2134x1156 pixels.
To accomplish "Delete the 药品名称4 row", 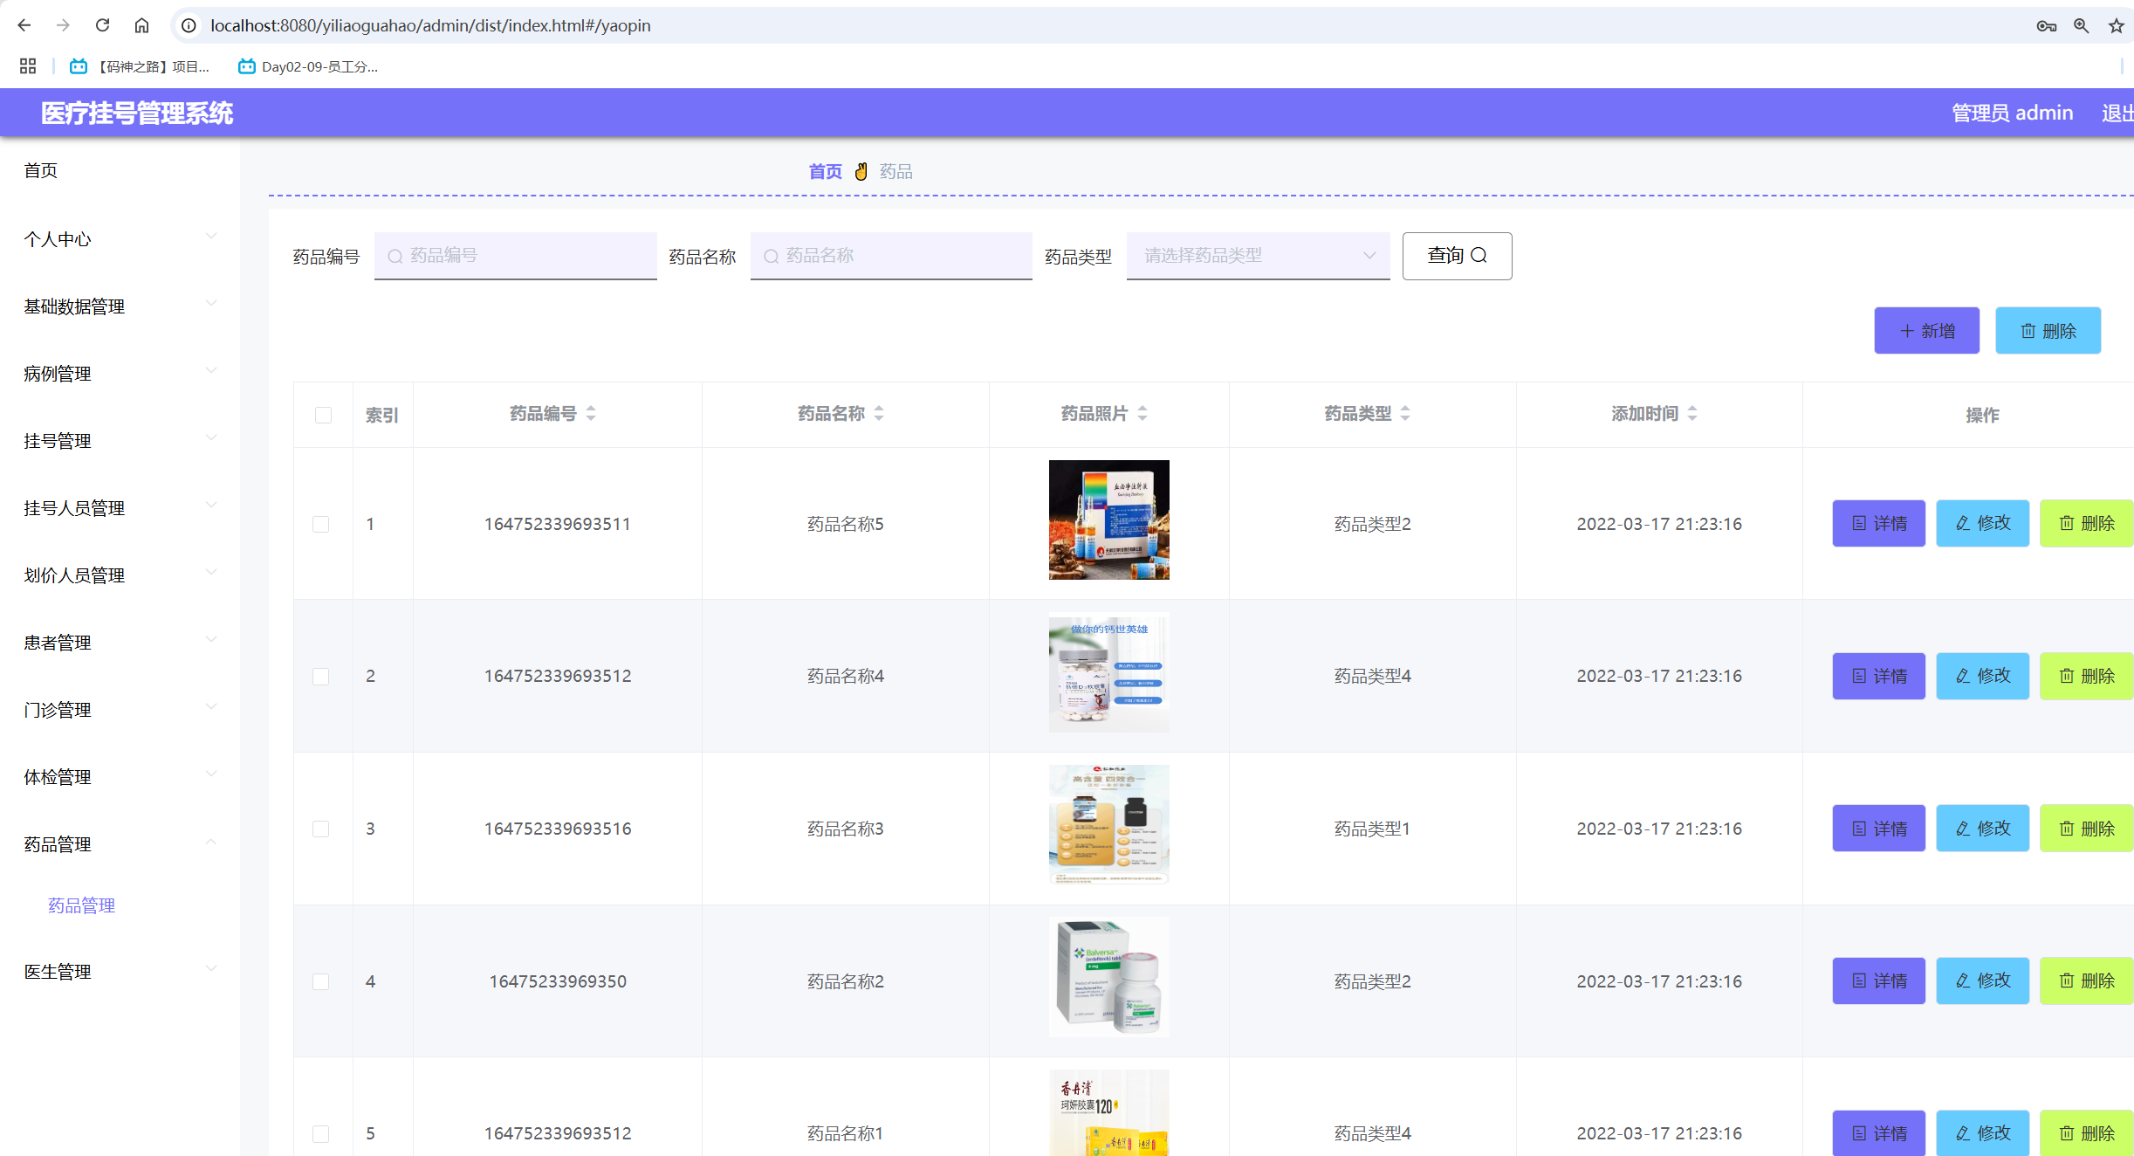I will (x=2086, y=676).
